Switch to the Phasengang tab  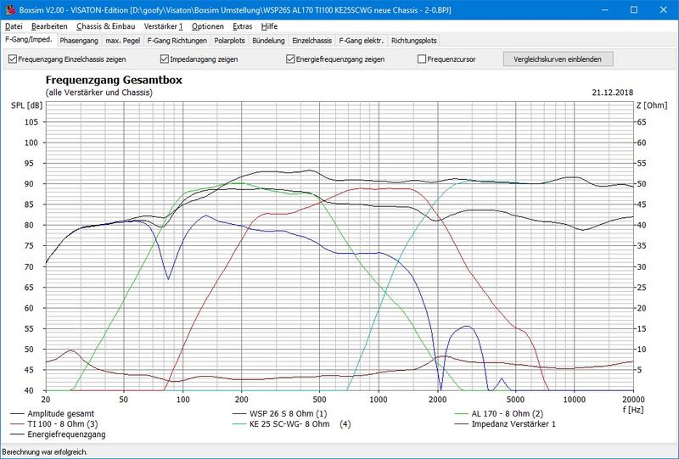78,40
